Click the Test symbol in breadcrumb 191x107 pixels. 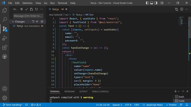[x=91, y=15]
